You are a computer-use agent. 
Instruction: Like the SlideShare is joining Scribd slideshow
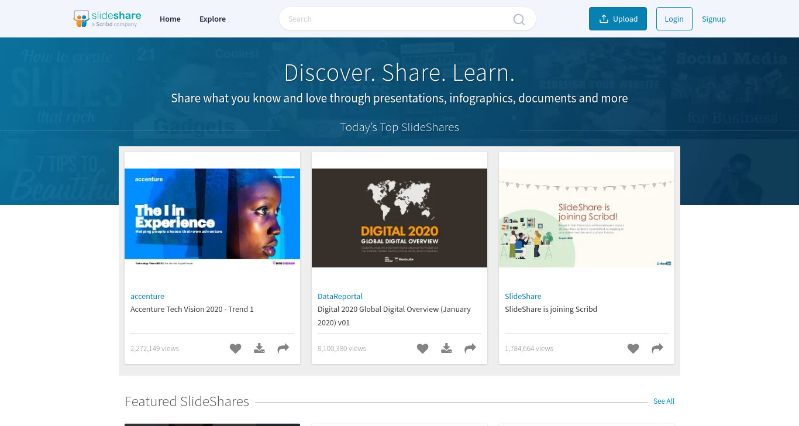[x=633, y=349]
